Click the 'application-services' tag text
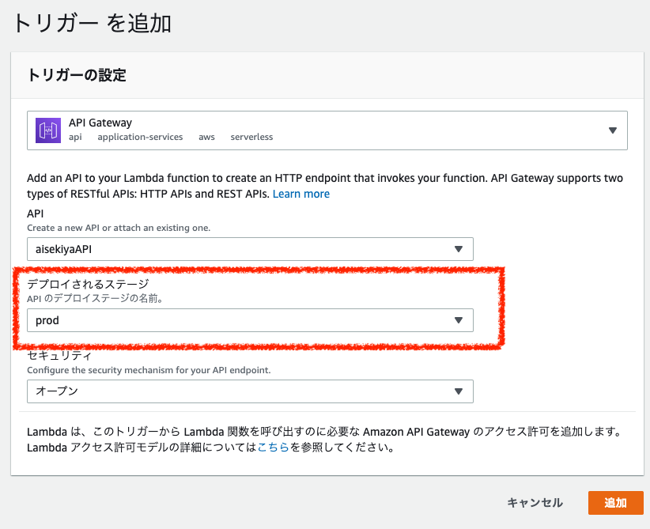Screen dimensions: 650x529 coord(140,138)
